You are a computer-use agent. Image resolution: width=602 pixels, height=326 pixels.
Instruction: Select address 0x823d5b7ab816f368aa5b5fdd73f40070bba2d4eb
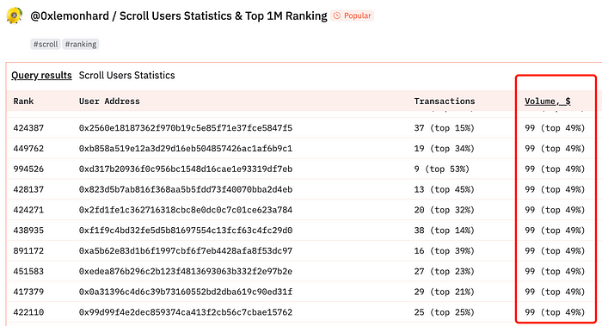click(186, 189)
